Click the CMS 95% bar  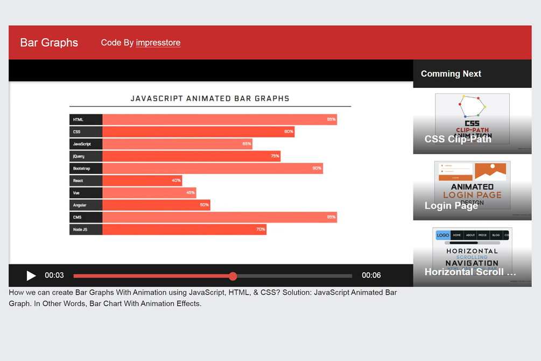[220, 217]
